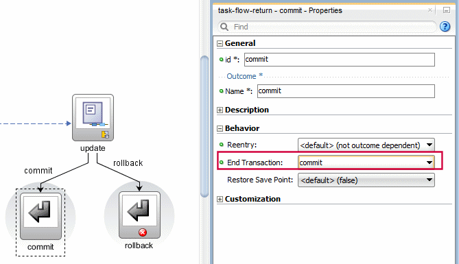Select the commit task-flow-return activity icon
Image resolution: width=459 pixels, height=264 pixels.
[40, 216]
